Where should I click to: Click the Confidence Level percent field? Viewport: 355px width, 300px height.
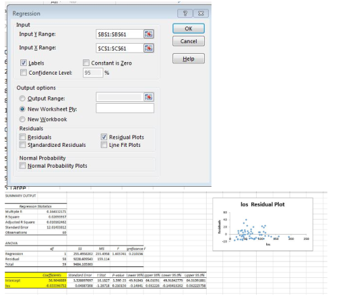93,73
